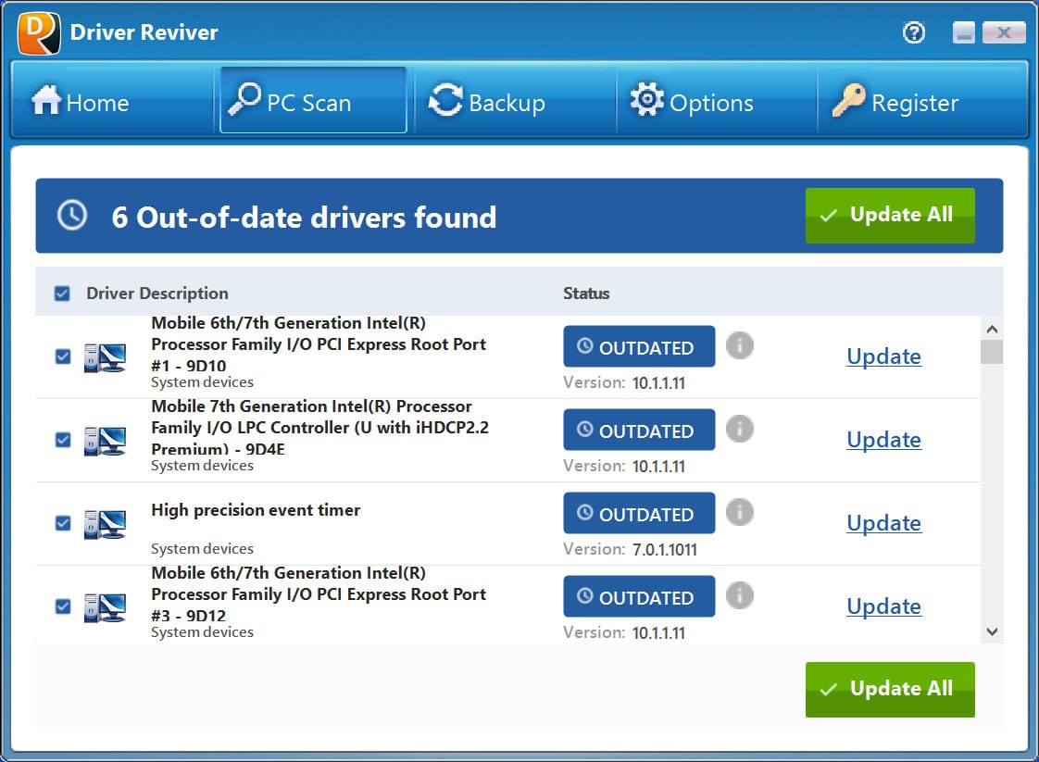Image resolution: width=1039 pixels, height=762 pixels.
Task: Uncheck the High precision event timer driver
Action: point(63,523)
